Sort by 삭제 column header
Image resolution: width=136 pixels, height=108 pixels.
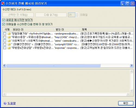coord(7,29)
